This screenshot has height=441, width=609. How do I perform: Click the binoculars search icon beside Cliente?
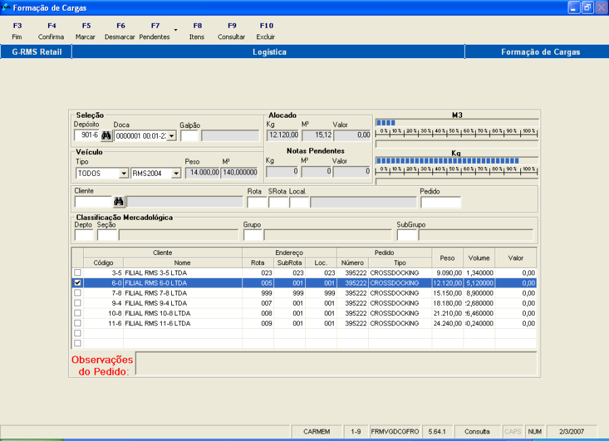119,202
